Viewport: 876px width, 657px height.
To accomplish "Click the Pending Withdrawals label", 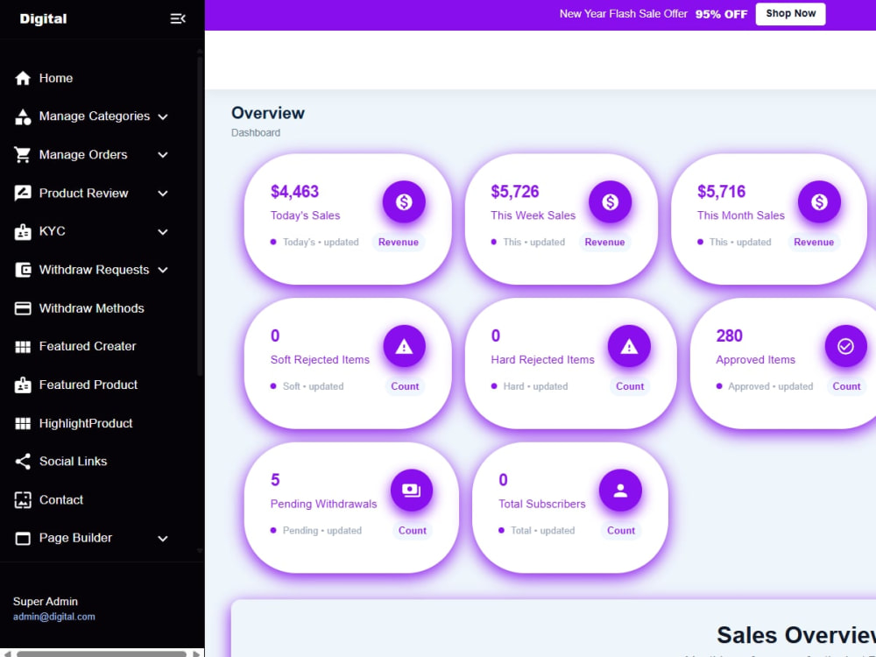I will tap(323, 504).
